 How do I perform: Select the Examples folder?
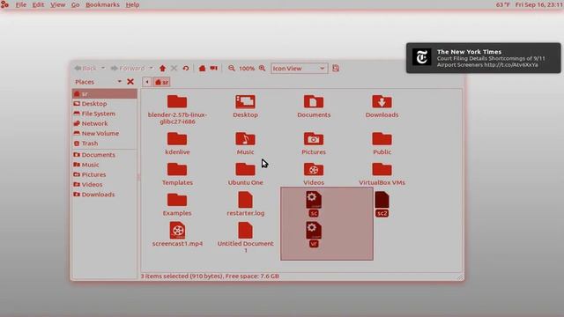(177, 204)
